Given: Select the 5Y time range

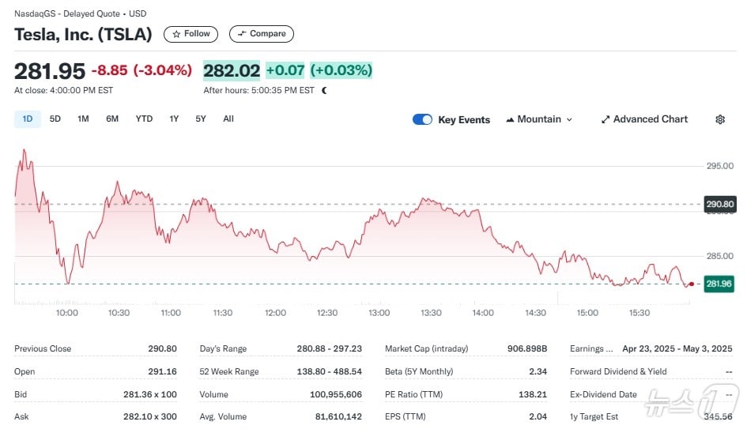Looking at the screenshot, I should 201,119.
